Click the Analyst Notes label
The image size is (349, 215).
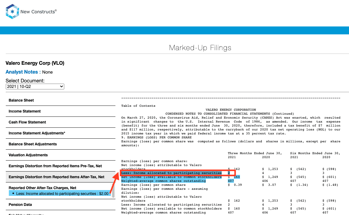(x=23, y=72)
